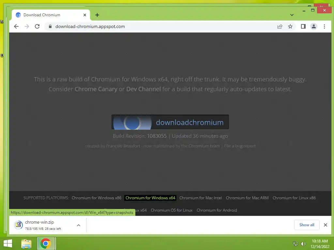This screenshot has width=334, height=250.
Task: Maximize the Chrome window
Action: [313, 10]
